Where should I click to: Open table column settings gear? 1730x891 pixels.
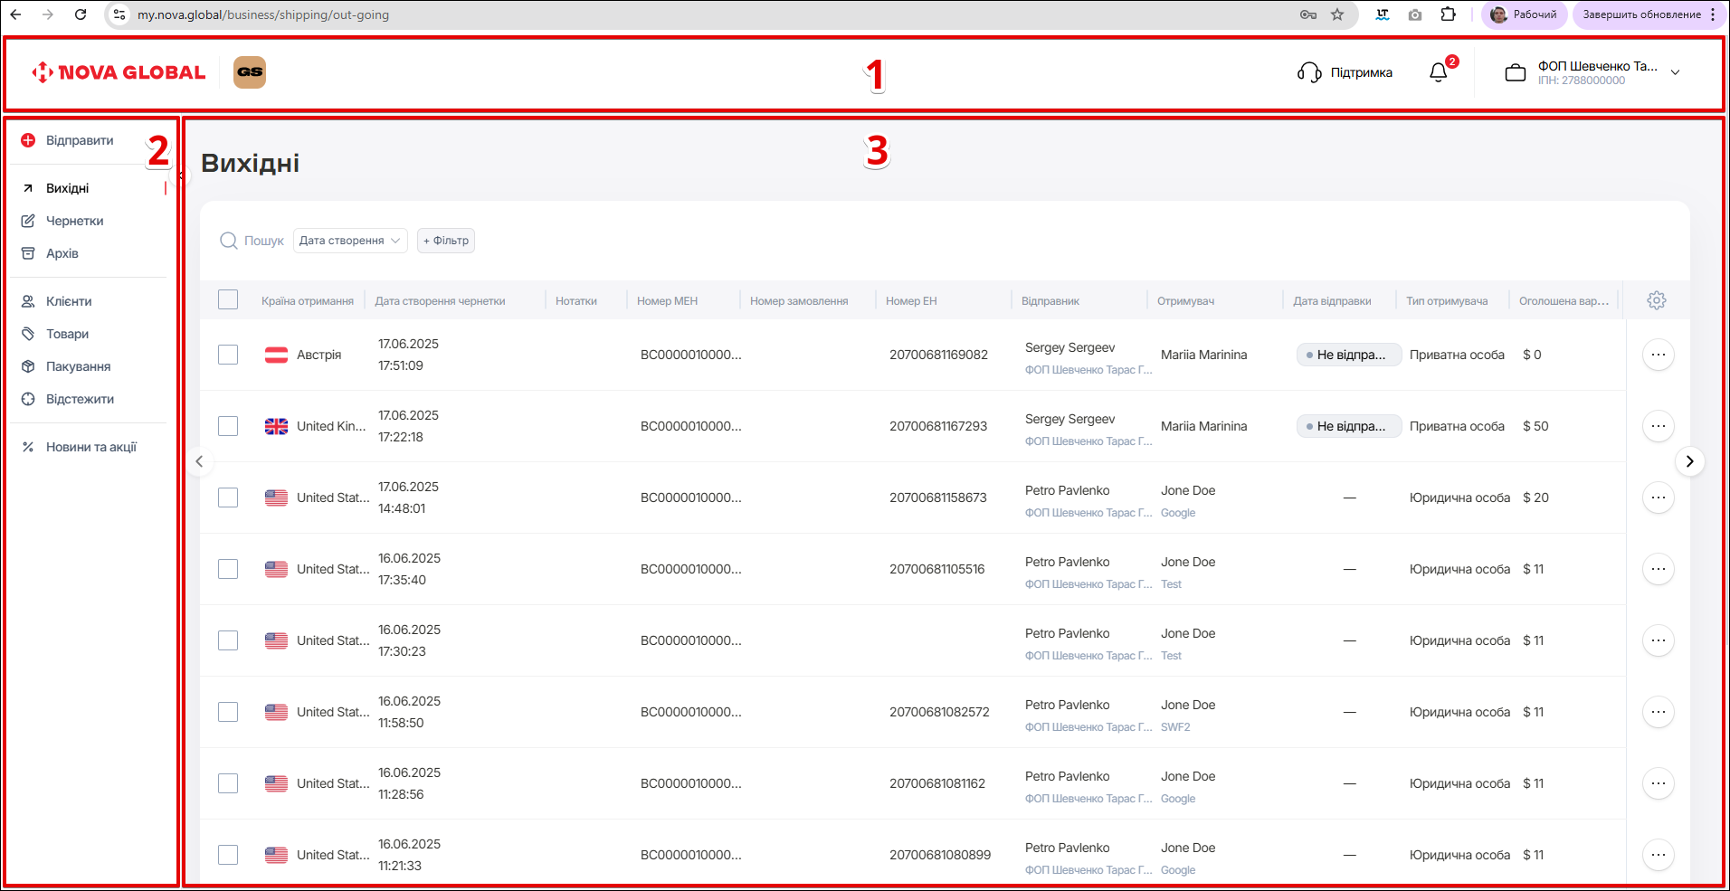1657,300
